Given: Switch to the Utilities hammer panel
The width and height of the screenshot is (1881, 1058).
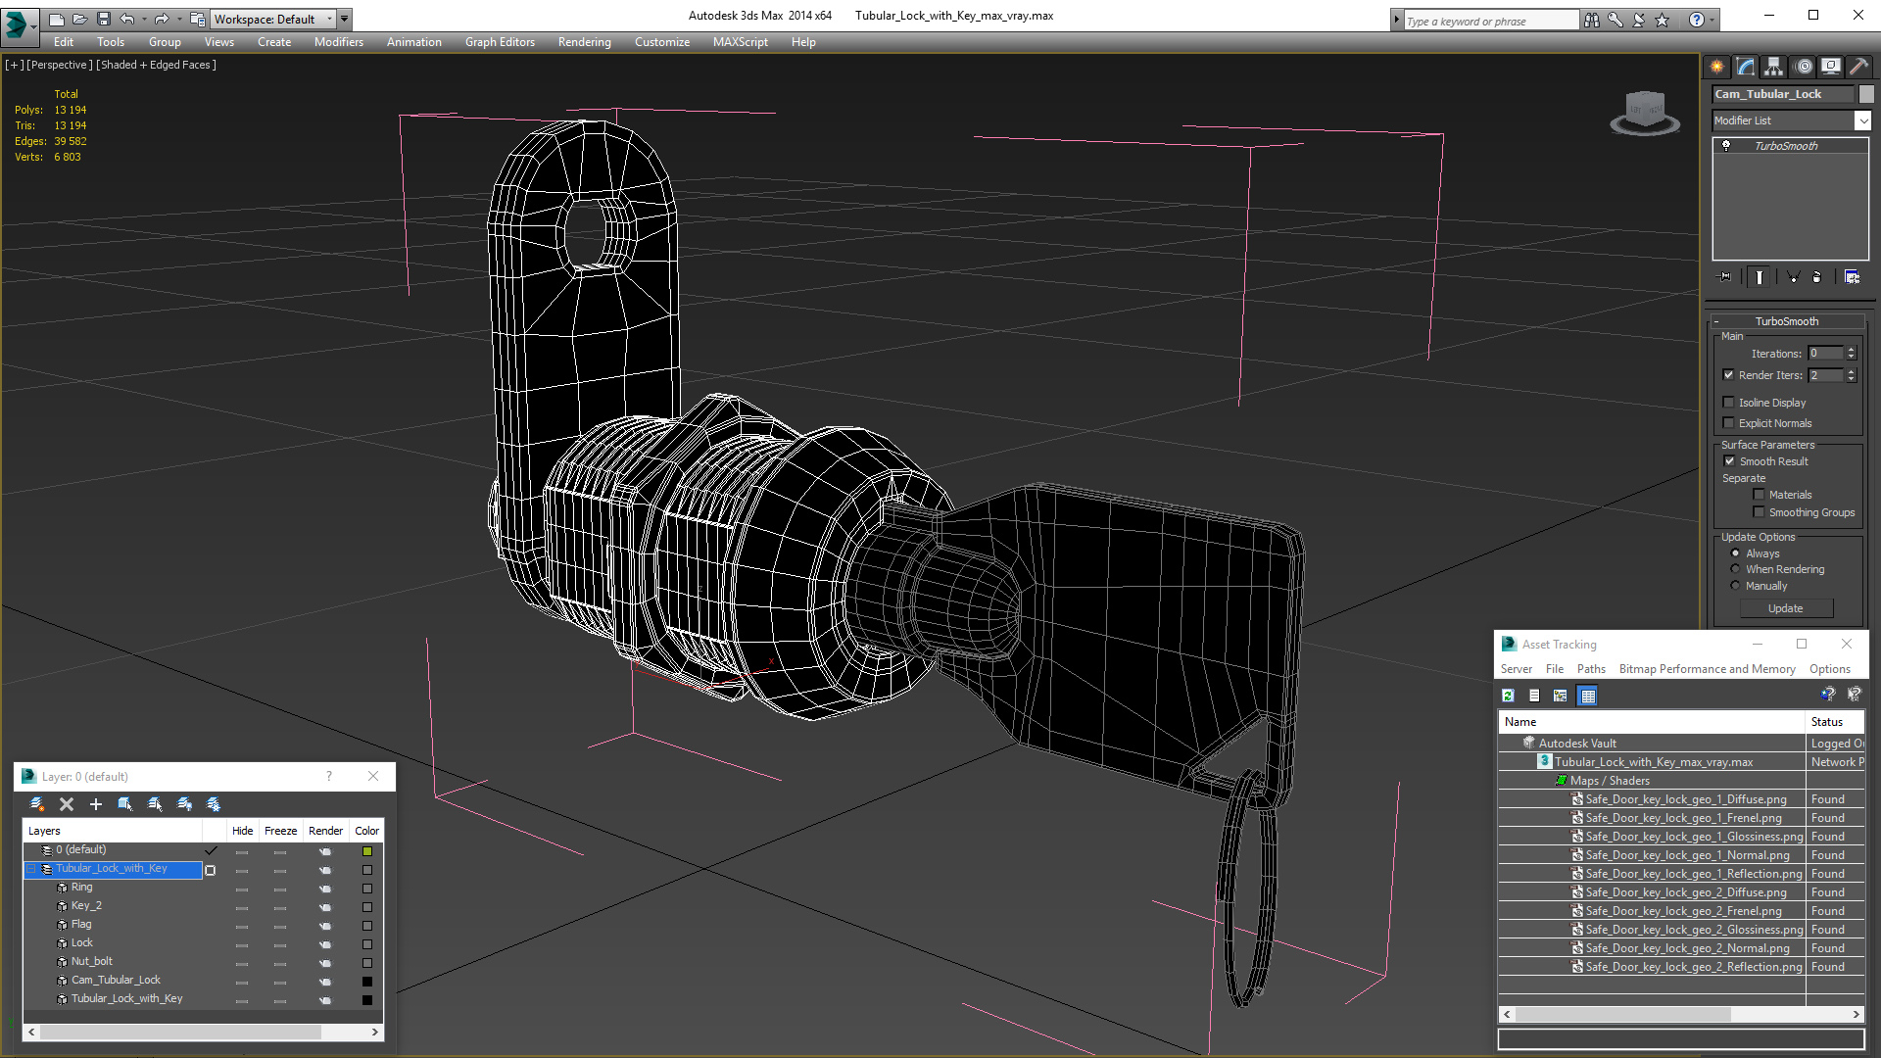Looking at the screenshot, I should coord(1858,67).
